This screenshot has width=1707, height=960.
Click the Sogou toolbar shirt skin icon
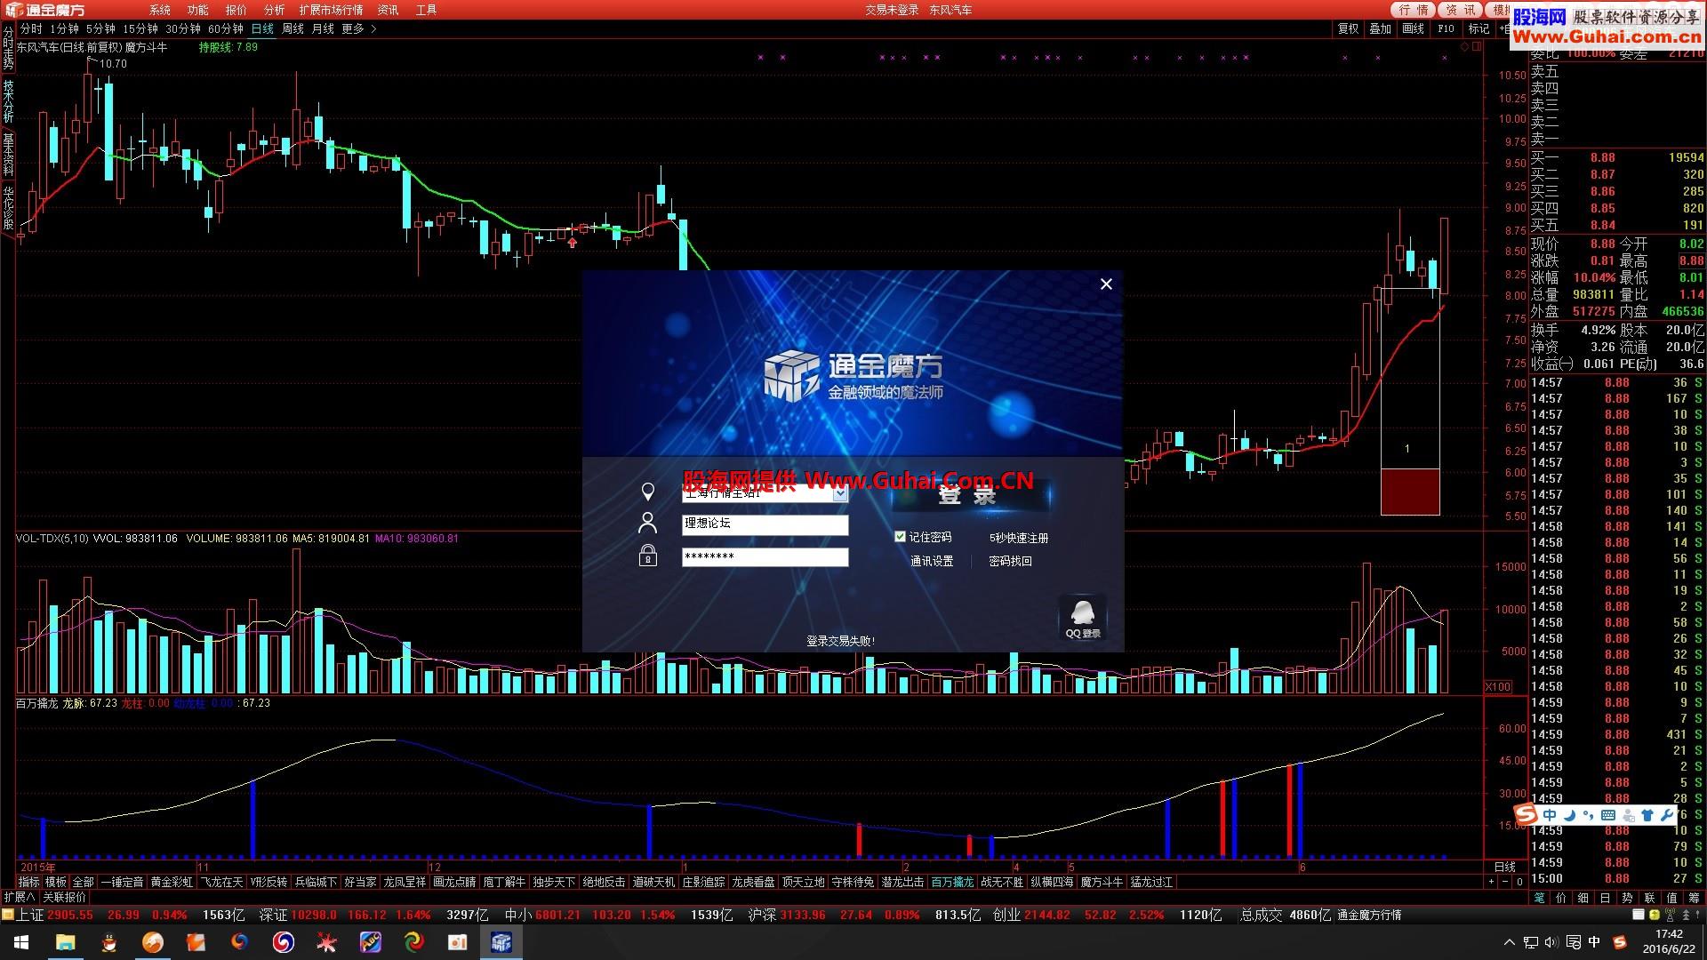pos(1647,815)
